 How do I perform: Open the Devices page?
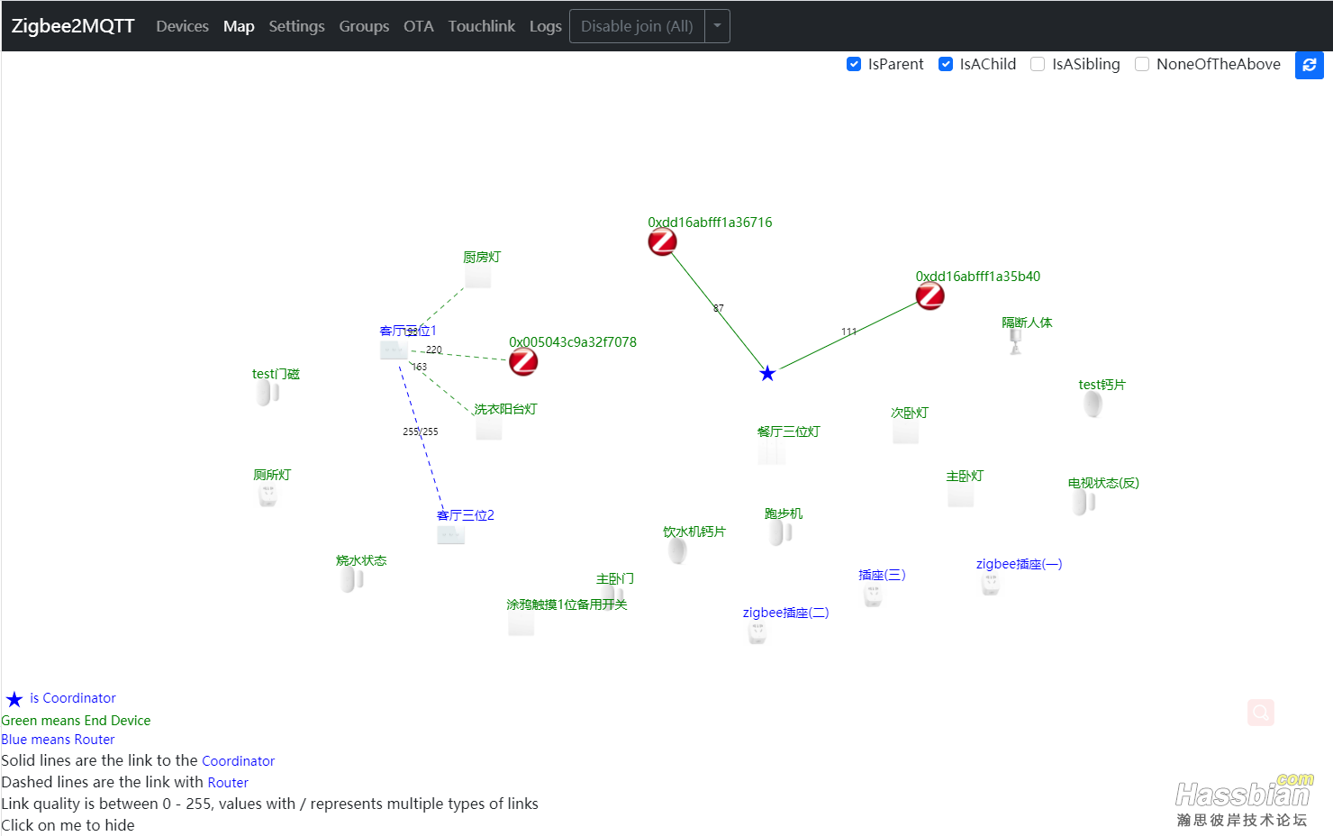(x=182, y=26)
